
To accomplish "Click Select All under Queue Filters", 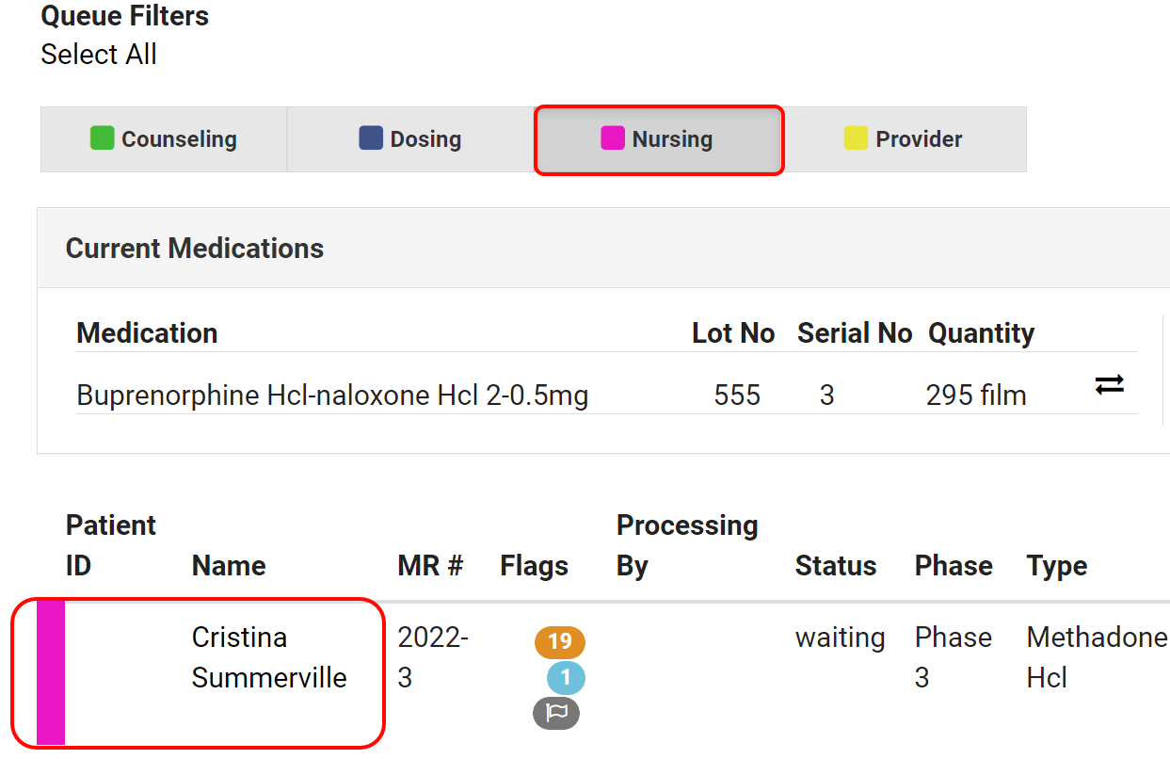I will [99, 55].
